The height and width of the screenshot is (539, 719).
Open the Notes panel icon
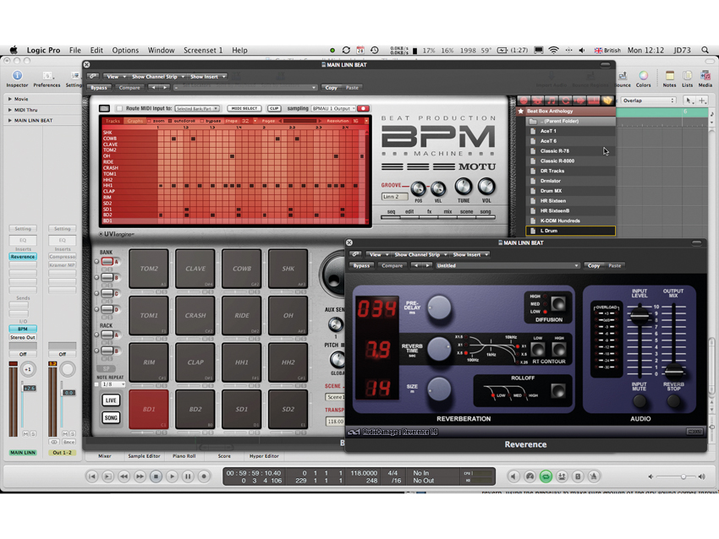[x=669, y=75]
